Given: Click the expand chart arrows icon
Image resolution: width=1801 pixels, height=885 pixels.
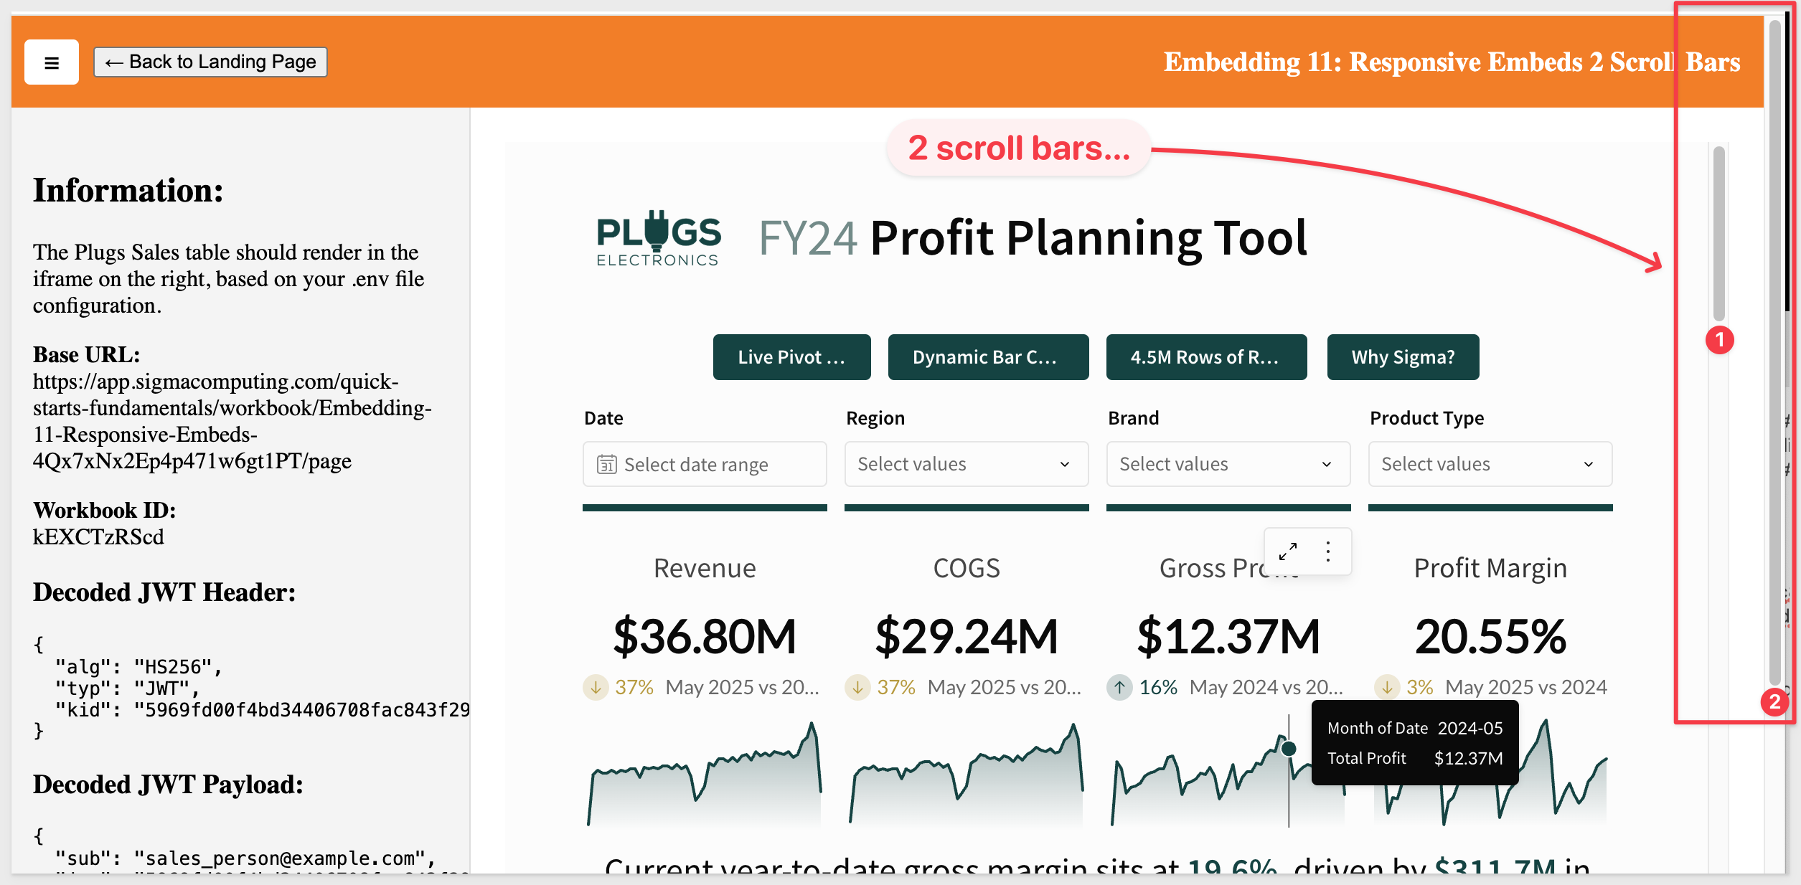Looking at the screenshot, I should (x=1288, y=551).
